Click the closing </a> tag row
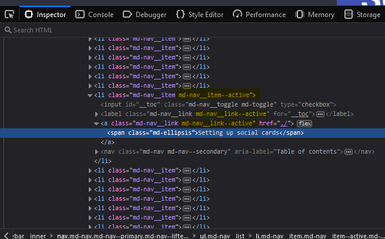 [108, 142]
